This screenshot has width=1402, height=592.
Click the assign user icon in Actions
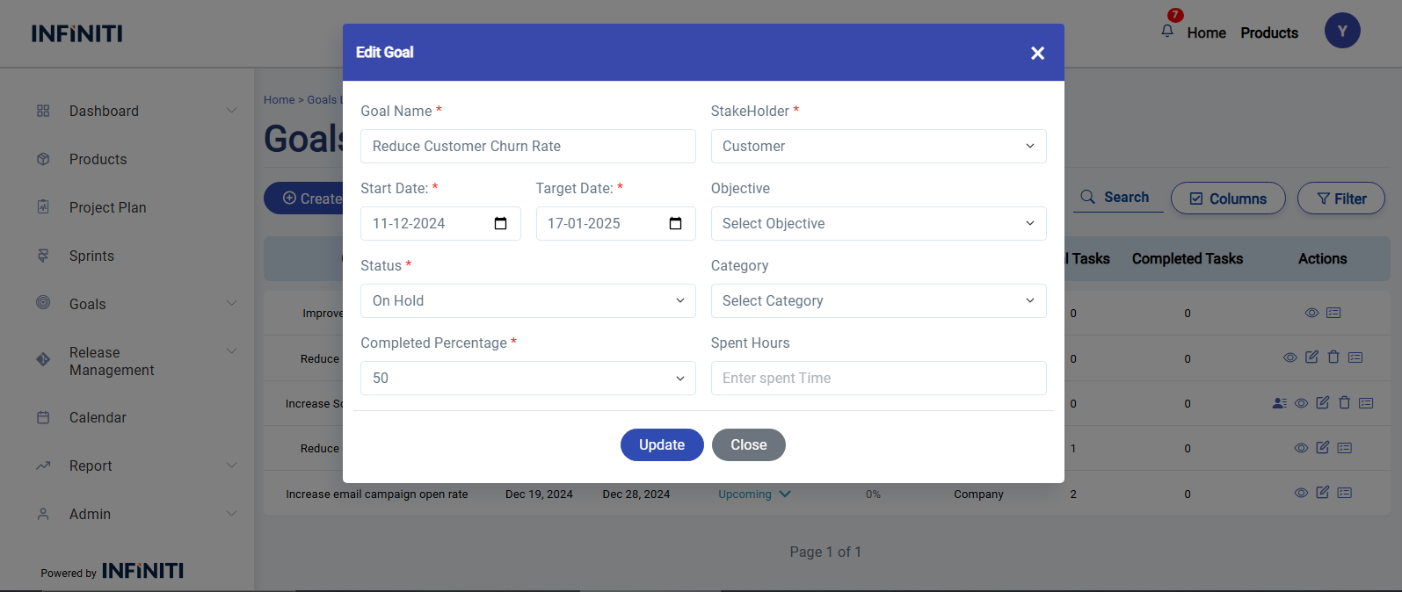[x=1279, y=403]
